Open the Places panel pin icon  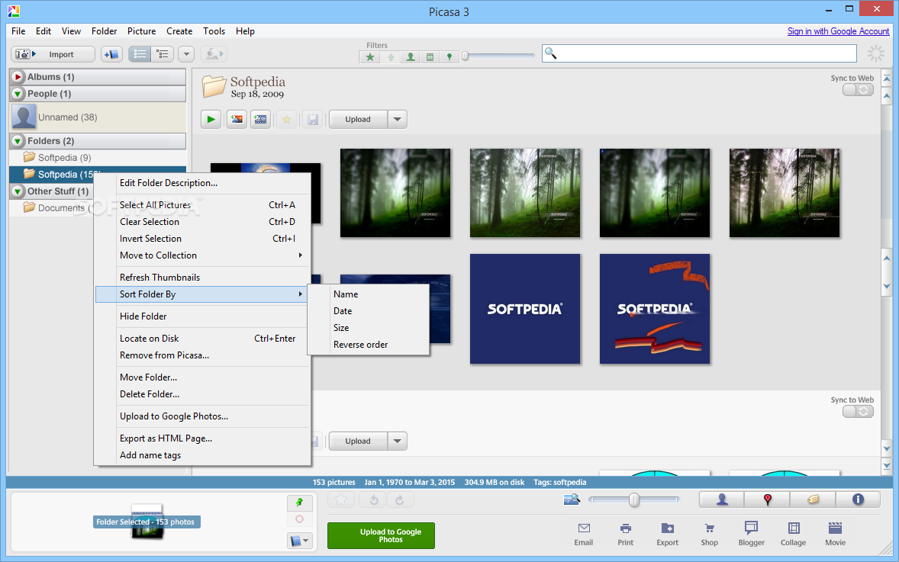click(767, 499)
